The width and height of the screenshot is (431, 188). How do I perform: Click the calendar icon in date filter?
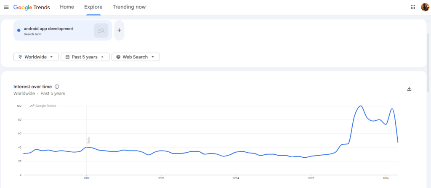click(67, 57)
